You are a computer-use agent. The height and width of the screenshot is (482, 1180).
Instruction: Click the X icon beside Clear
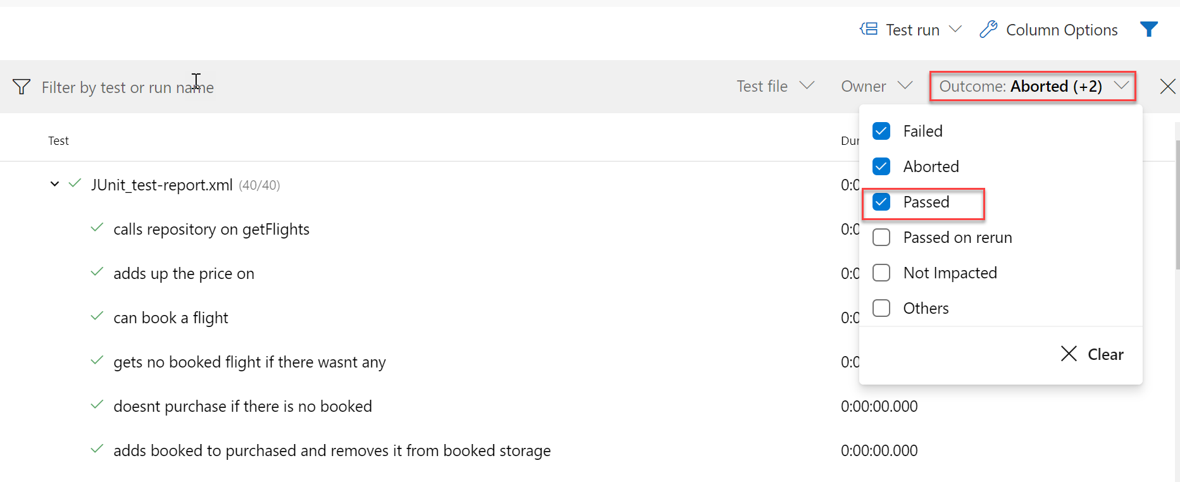pyautogui.click(x=1069, y=354)
